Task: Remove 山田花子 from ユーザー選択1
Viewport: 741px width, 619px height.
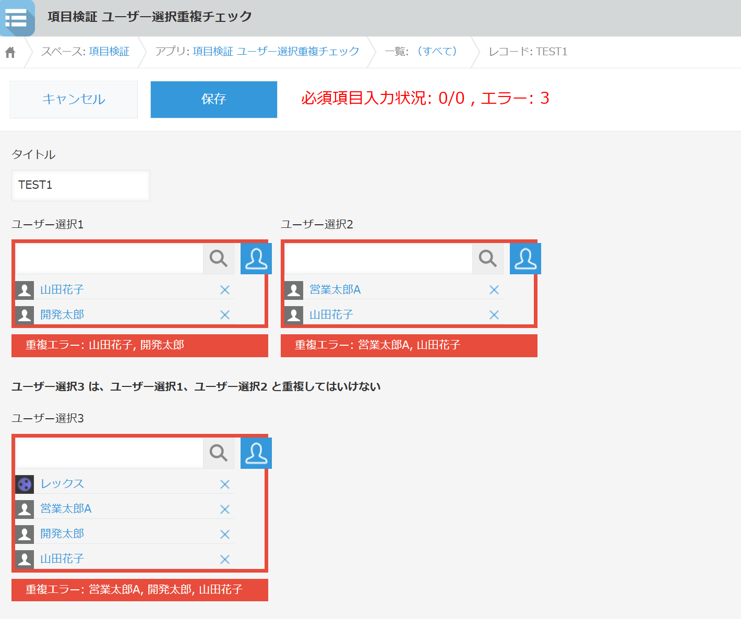Action: [x=225, y=290]
